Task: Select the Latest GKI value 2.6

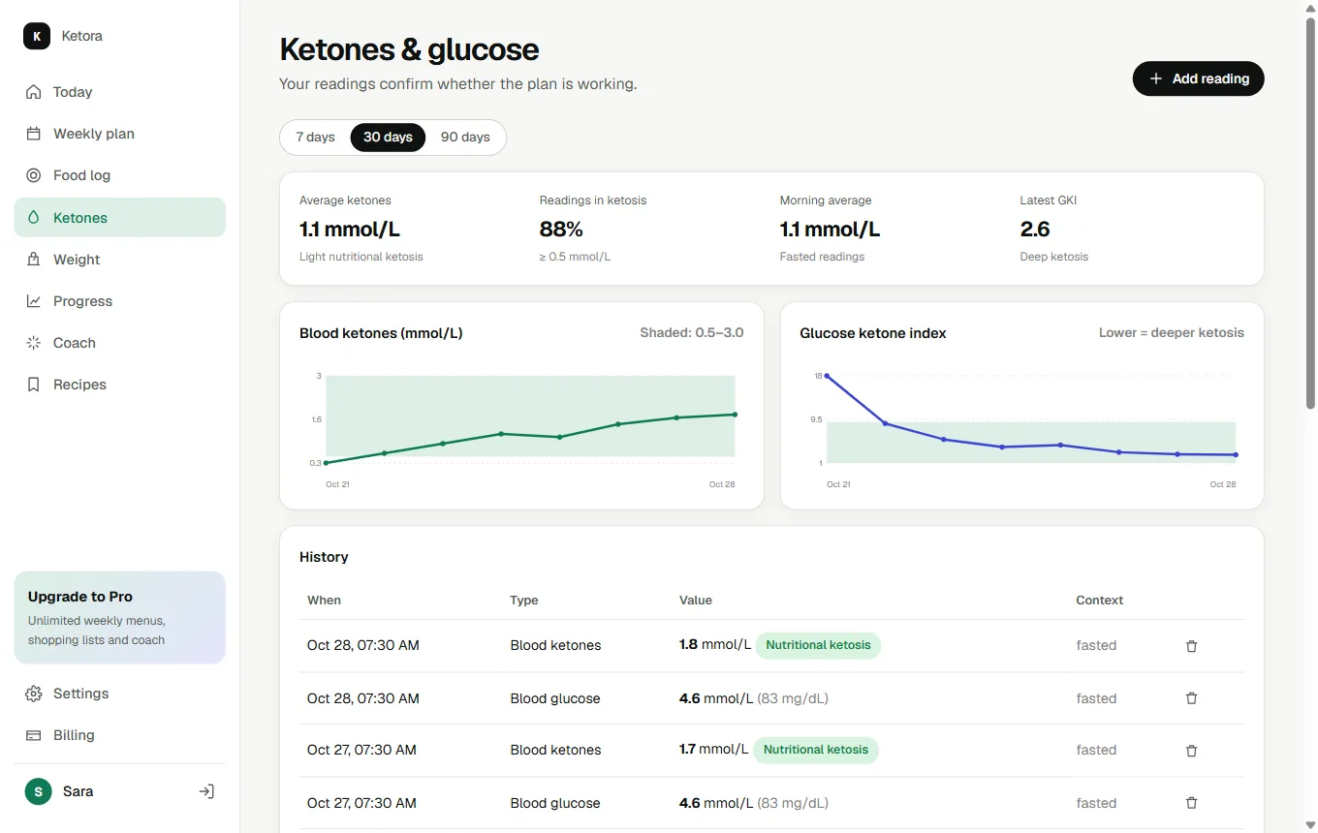Action: pyautogui.click(x=1035, y=230)
